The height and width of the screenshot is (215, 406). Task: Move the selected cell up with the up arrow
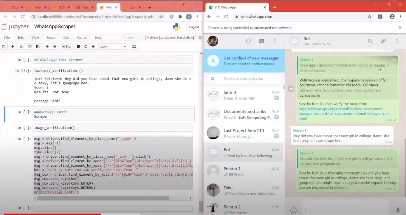click(47, 47)
